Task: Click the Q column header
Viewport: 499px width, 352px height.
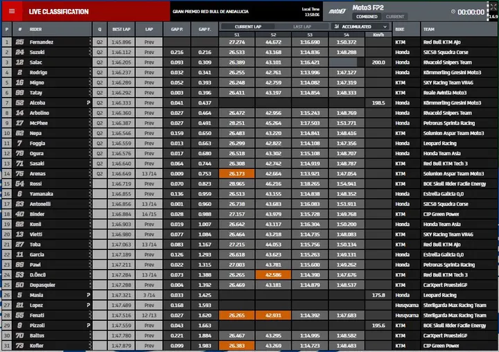Action: point(100,29)
